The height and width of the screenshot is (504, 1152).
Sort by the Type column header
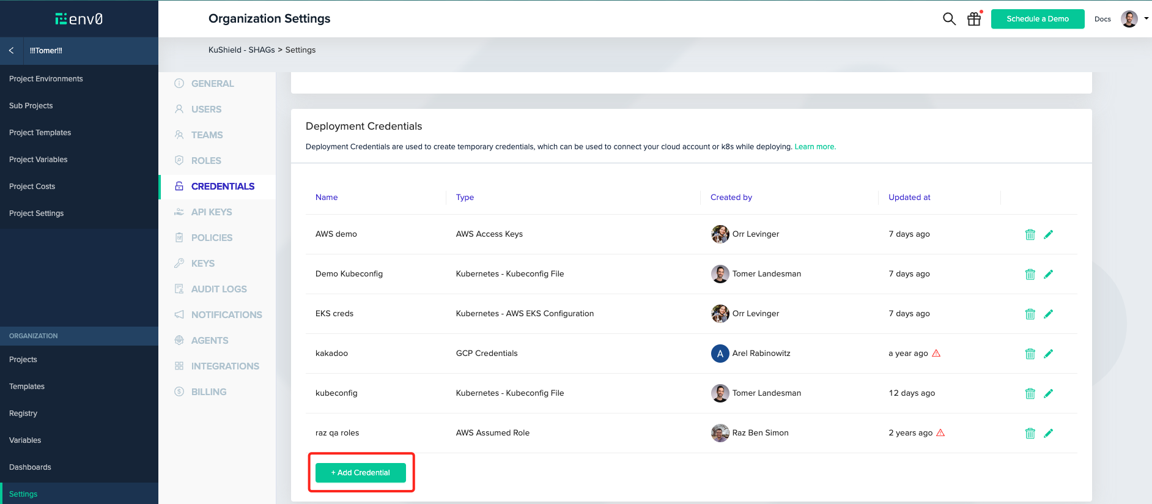pos(465,197)
